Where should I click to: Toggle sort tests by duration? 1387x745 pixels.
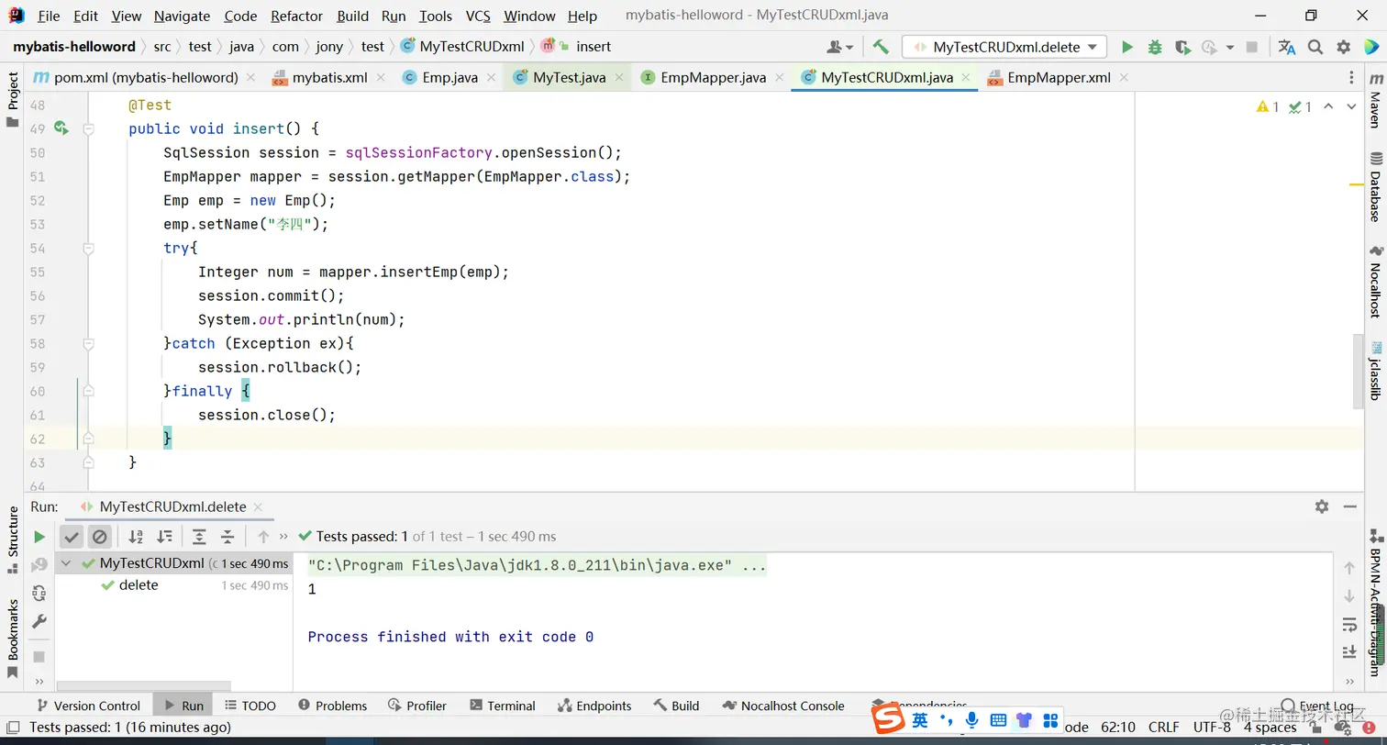[164, 537]
